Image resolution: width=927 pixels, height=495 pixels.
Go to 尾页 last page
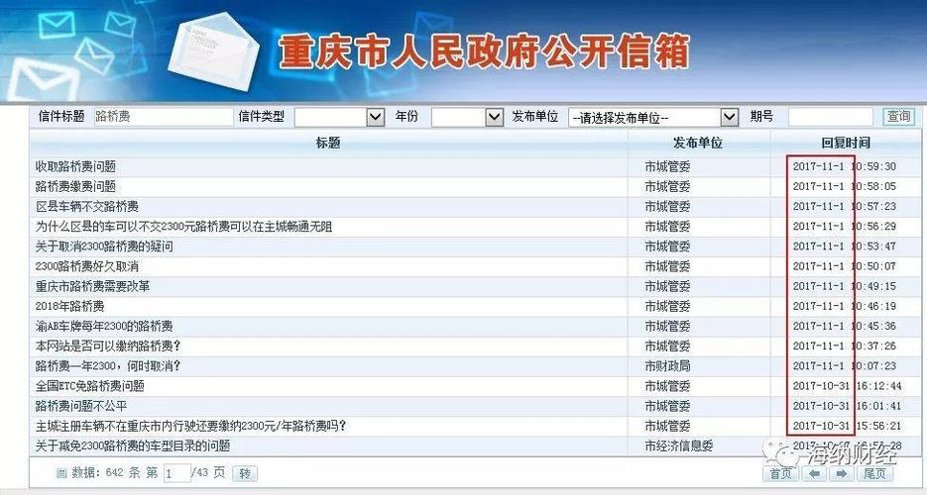(x=875, y=473)
